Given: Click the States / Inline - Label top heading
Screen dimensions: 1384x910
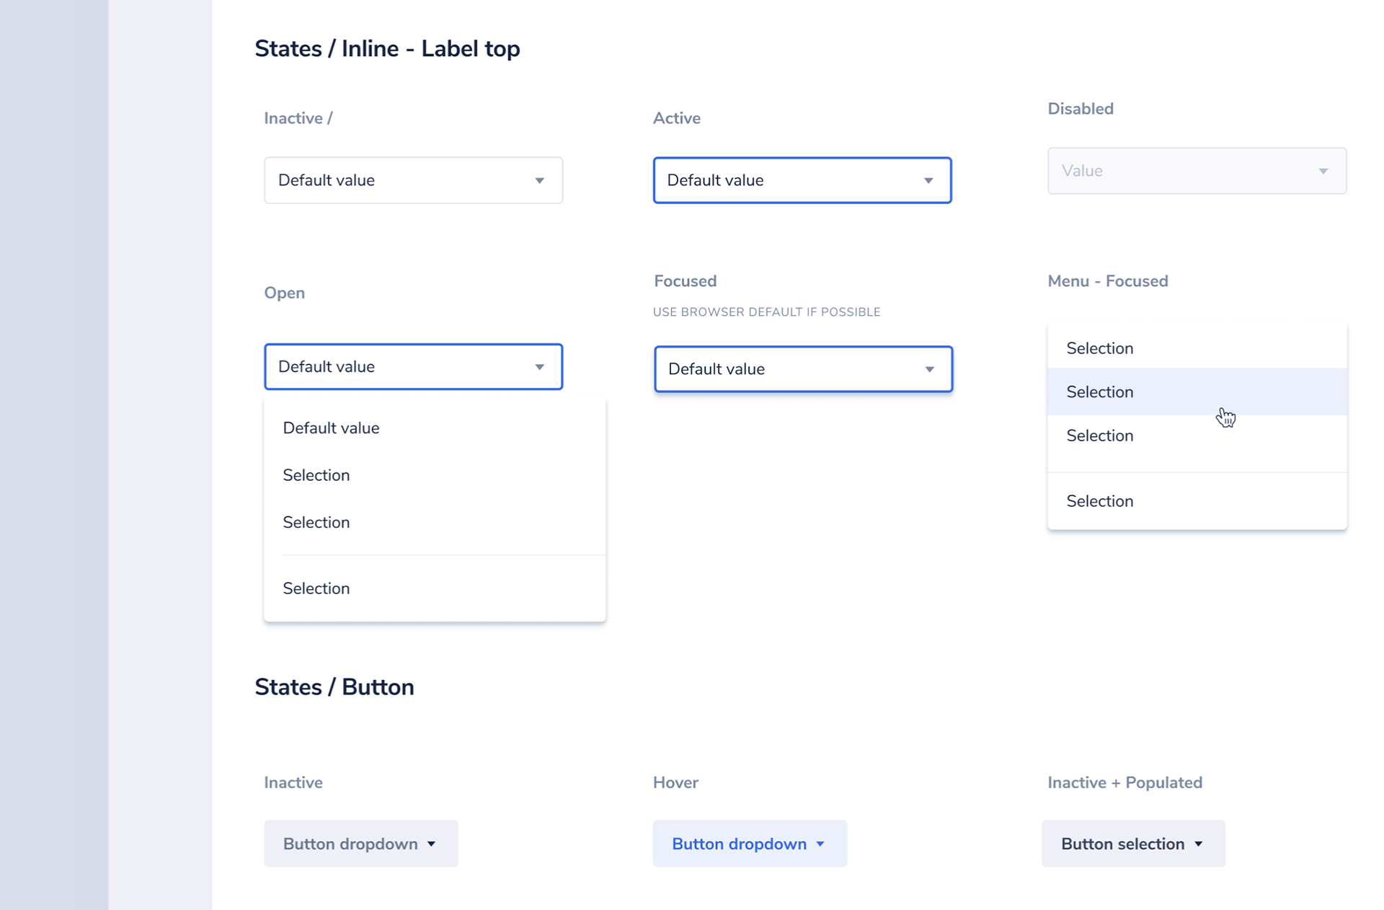Looking at the screenshot, I should tap(387, 49).
